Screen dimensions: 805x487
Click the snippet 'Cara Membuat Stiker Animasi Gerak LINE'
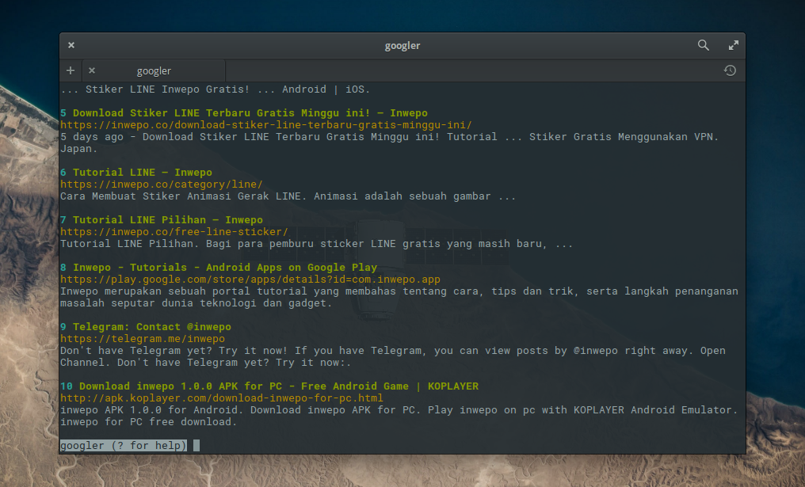coord(288,196)
